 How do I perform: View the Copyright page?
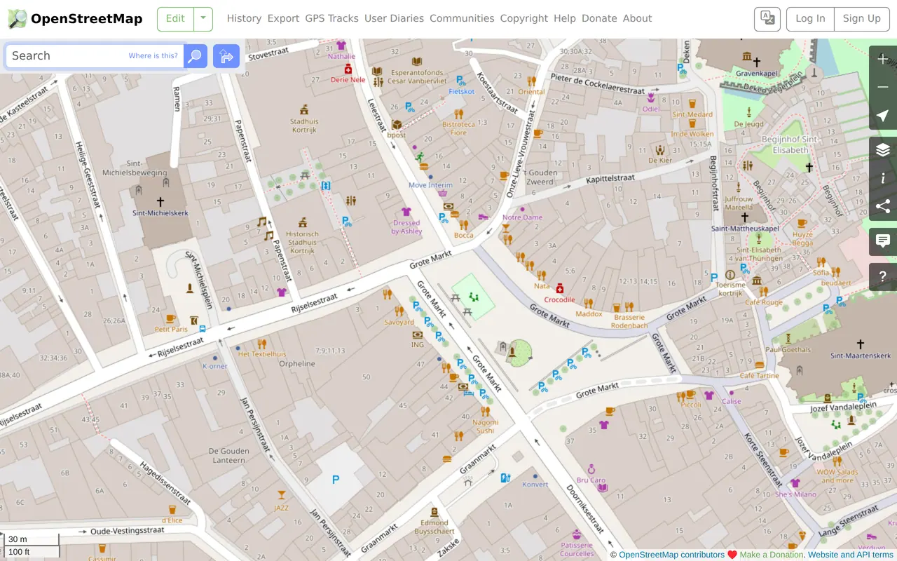(523, 19)
